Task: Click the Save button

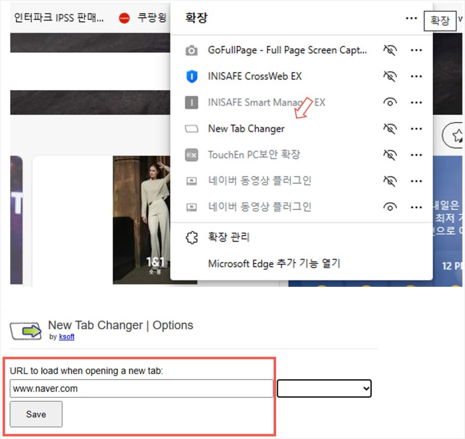Action: (35, 414)
